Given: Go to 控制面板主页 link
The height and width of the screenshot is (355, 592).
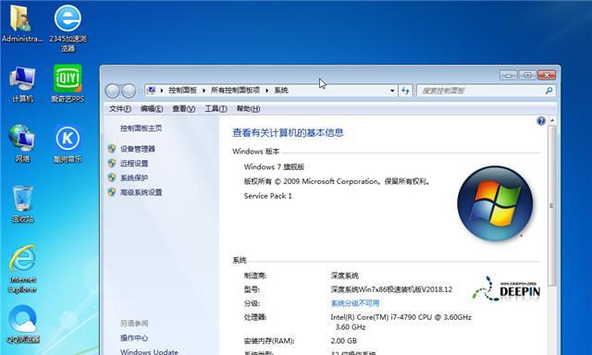Looking at the screenshot, I should [x=141, y=129].
